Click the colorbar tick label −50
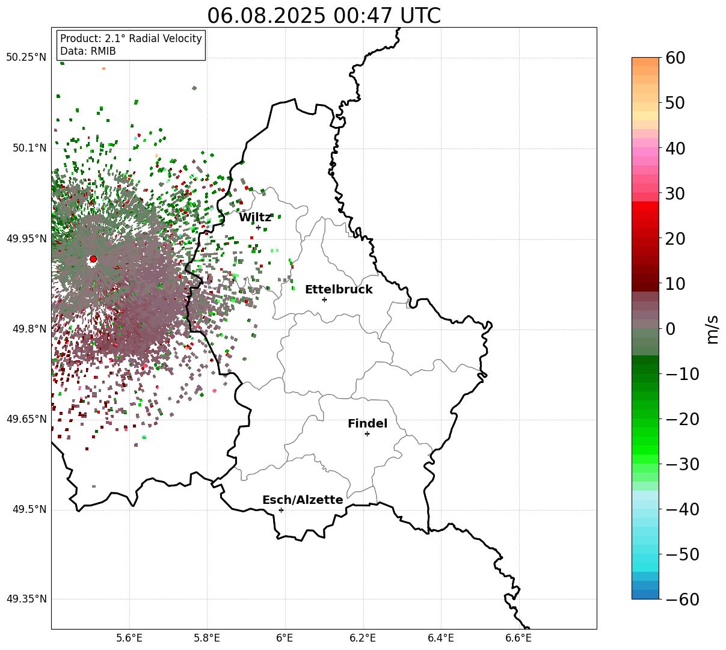Screen dimensions: 726x650 tap(682, 554)
